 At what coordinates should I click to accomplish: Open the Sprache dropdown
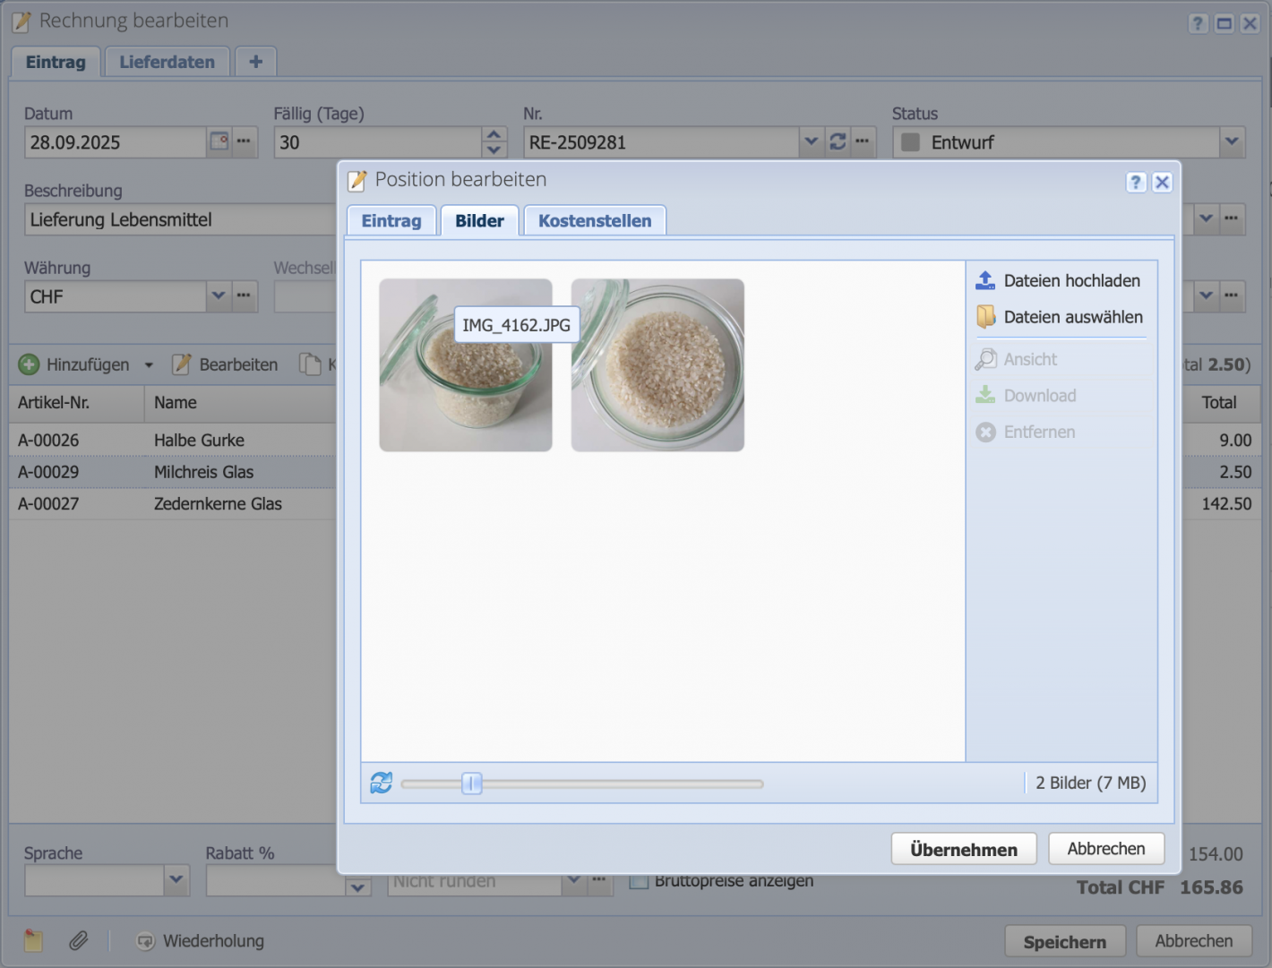176,880
